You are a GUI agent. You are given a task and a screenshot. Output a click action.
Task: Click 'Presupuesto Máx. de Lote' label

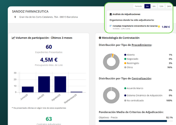point(49,65)
